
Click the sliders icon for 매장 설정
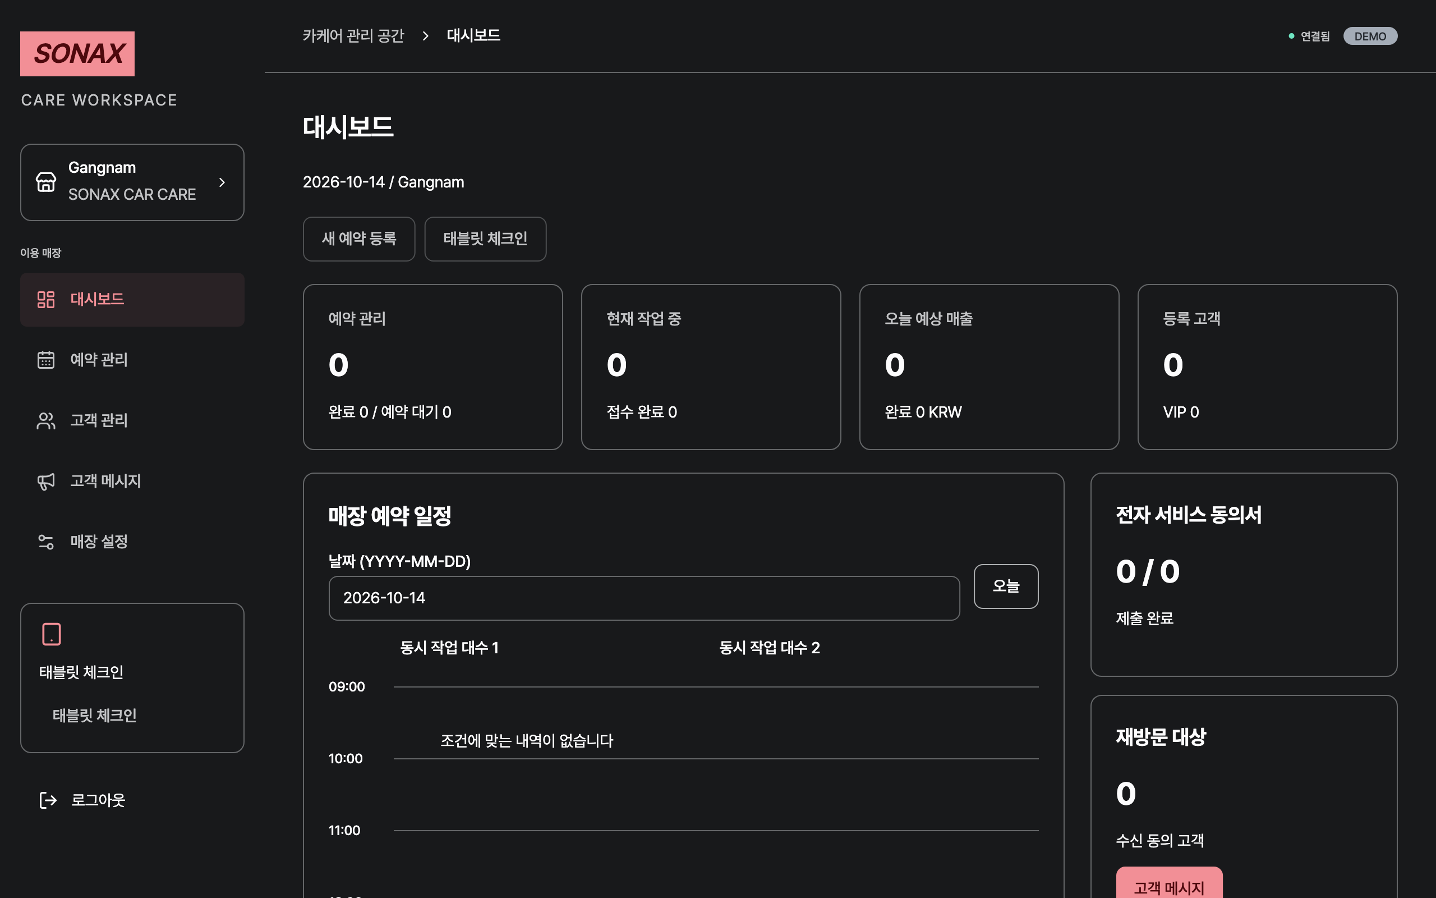(45, 542)
